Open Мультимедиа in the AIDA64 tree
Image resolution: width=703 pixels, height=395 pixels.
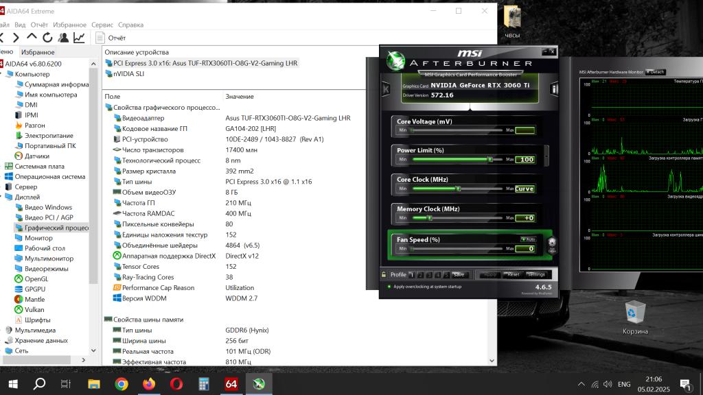pyautogui.click(x=30, y=330)
